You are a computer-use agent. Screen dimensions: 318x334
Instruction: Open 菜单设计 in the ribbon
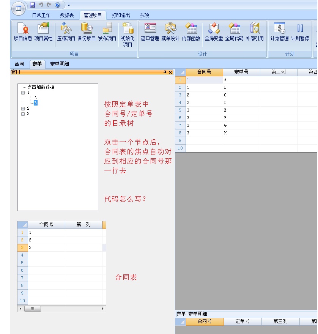[170, 32]
